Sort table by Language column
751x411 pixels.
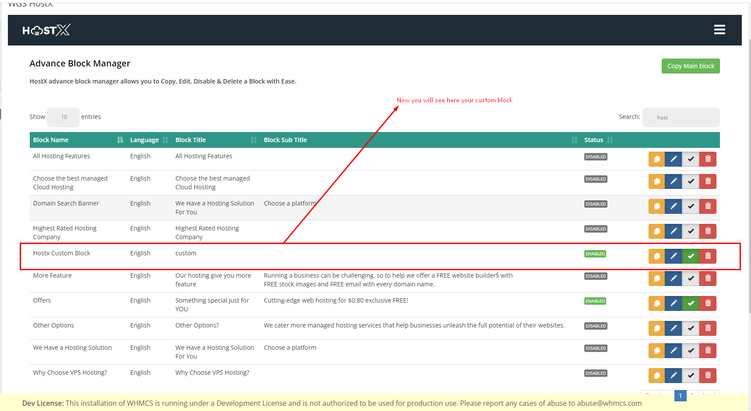pos(149,140)
